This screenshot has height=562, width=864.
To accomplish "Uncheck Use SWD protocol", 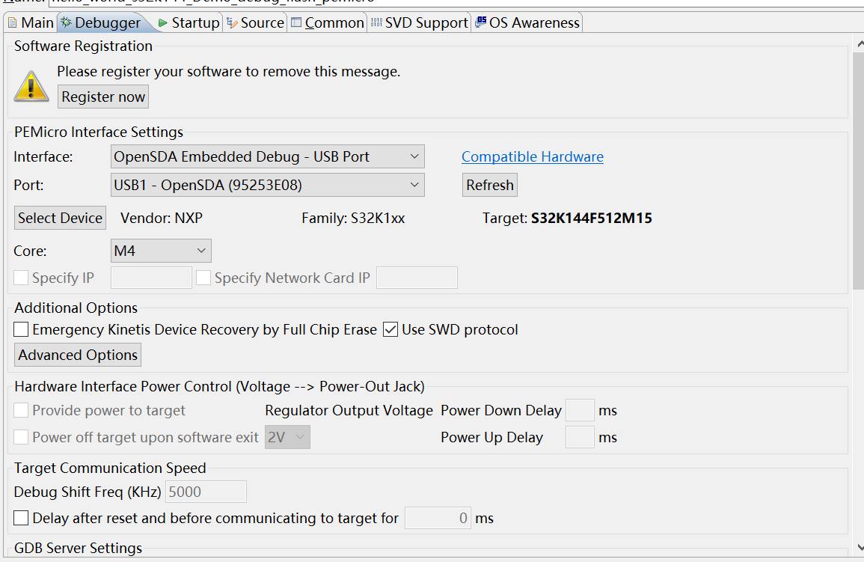I will pos(390,329).
